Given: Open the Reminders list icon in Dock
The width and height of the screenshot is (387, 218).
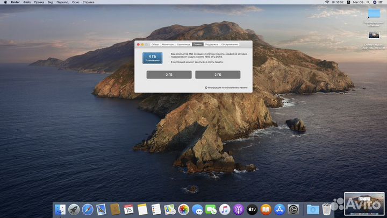Looking at the screenshot, I should [x=156, y=209].
